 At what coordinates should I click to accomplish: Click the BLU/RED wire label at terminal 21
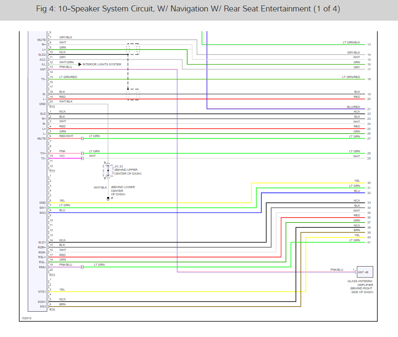[354, 107]
